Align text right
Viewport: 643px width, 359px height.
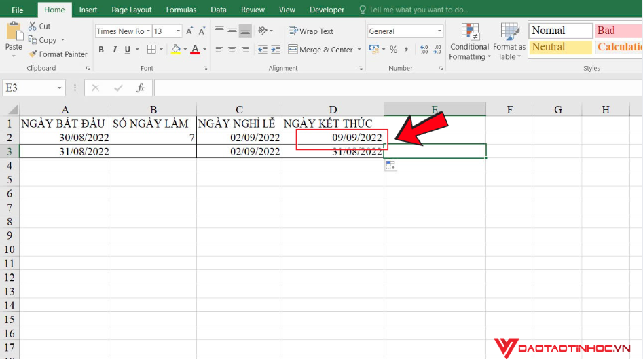[245, 50]
